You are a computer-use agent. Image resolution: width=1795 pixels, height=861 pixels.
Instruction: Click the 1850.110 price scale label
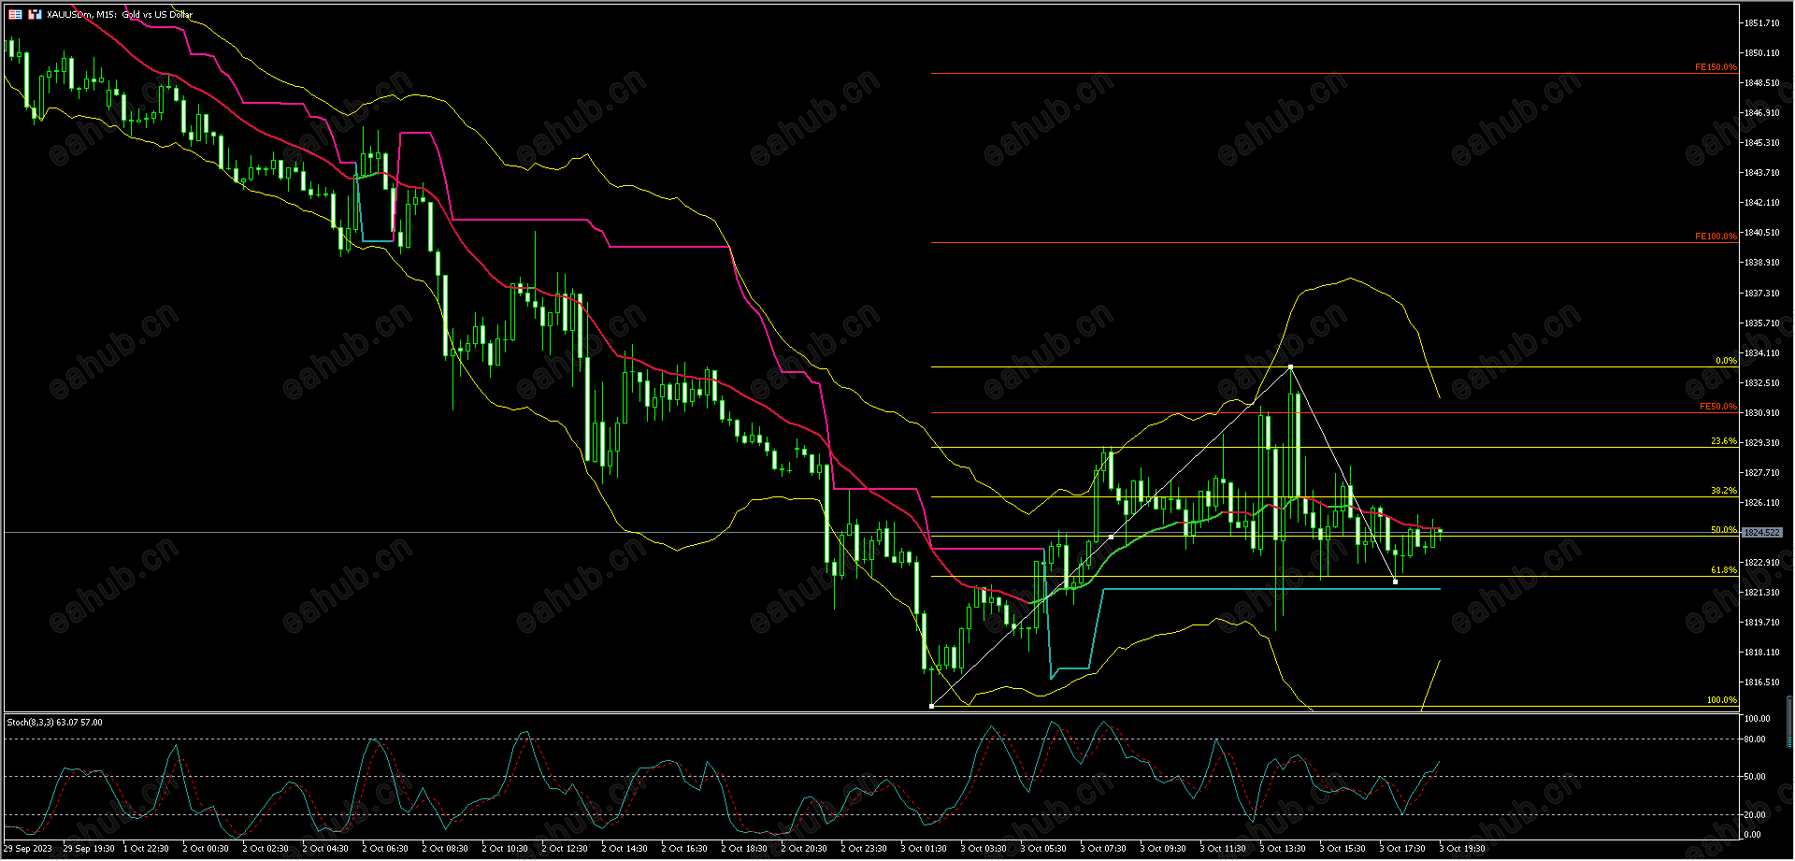[x=1761, y=53]
